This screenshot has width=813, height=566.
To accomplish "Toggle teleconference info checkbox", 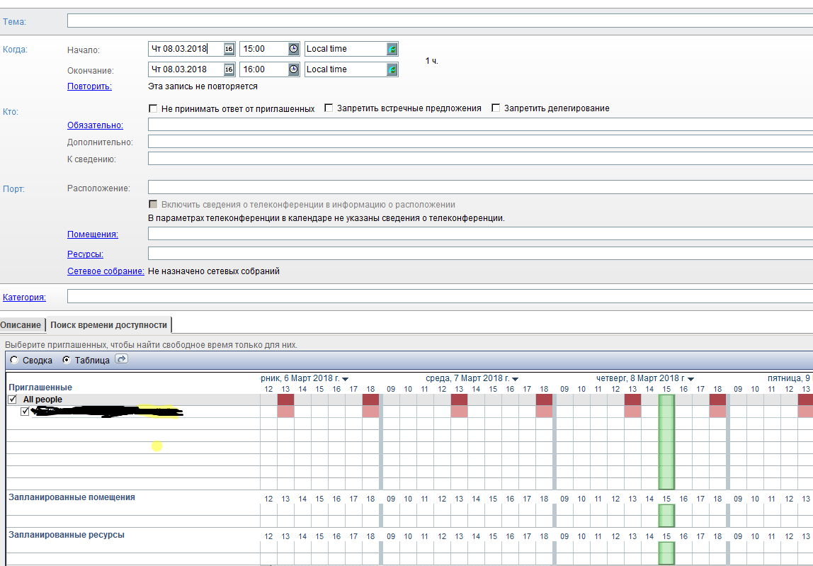I will pos(153,205).
